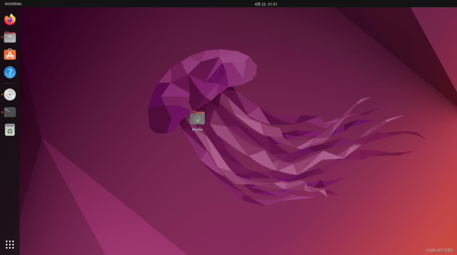Click the Home label under folder icon

click(x=197, y=129)
